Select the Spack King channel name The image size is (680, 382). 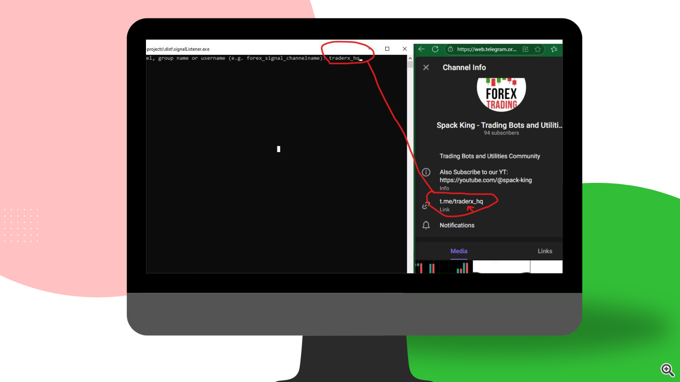[x=499, y=125]
